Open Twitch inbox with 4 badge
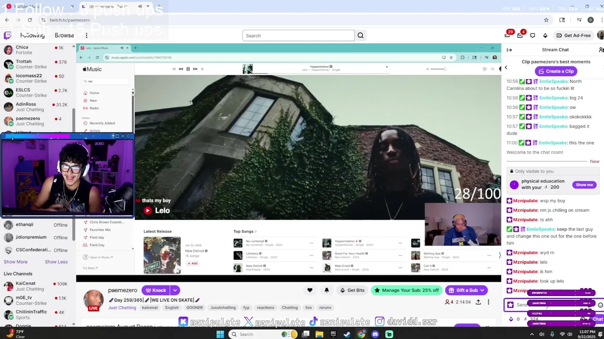Screen dimensions: 604x339 click(520, 35)
